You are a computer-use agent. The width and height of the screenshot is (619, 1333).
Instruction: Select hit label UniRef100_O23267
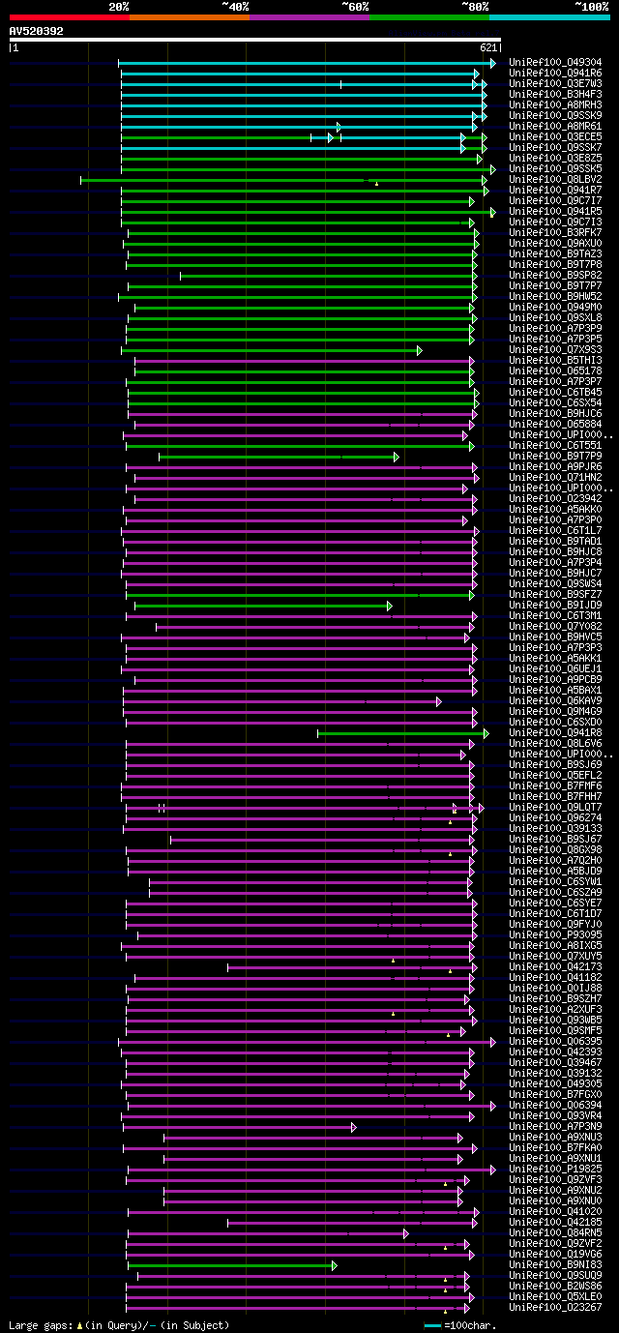555,1308
